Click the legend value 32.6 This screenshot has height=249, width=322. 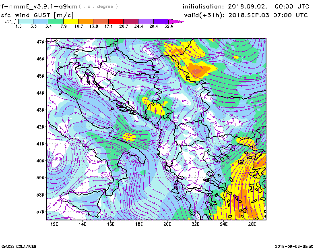pyautogui.click(x=169, y=26)
